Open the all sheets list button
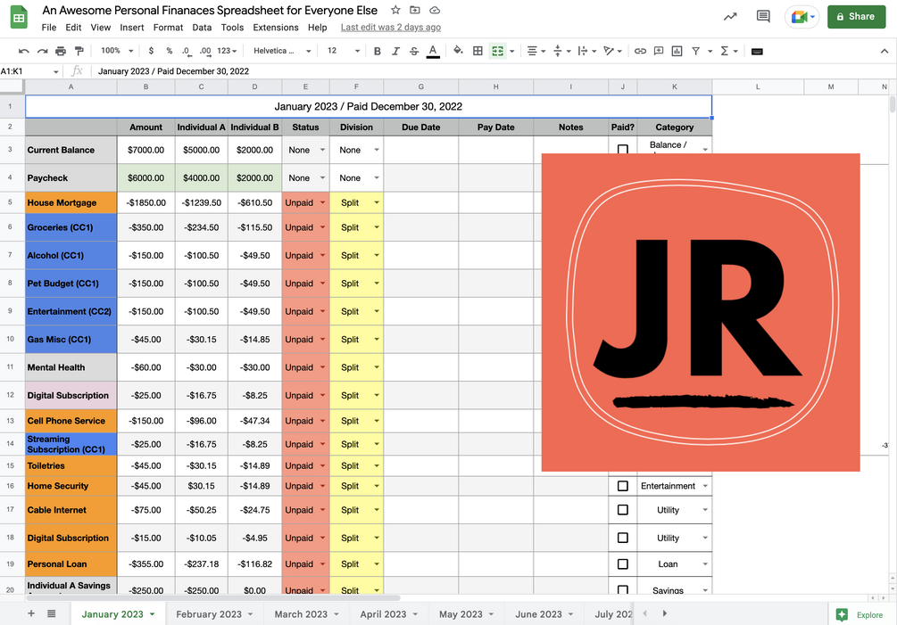The width and height of the screenshot is (897, 625). [52, 613]
